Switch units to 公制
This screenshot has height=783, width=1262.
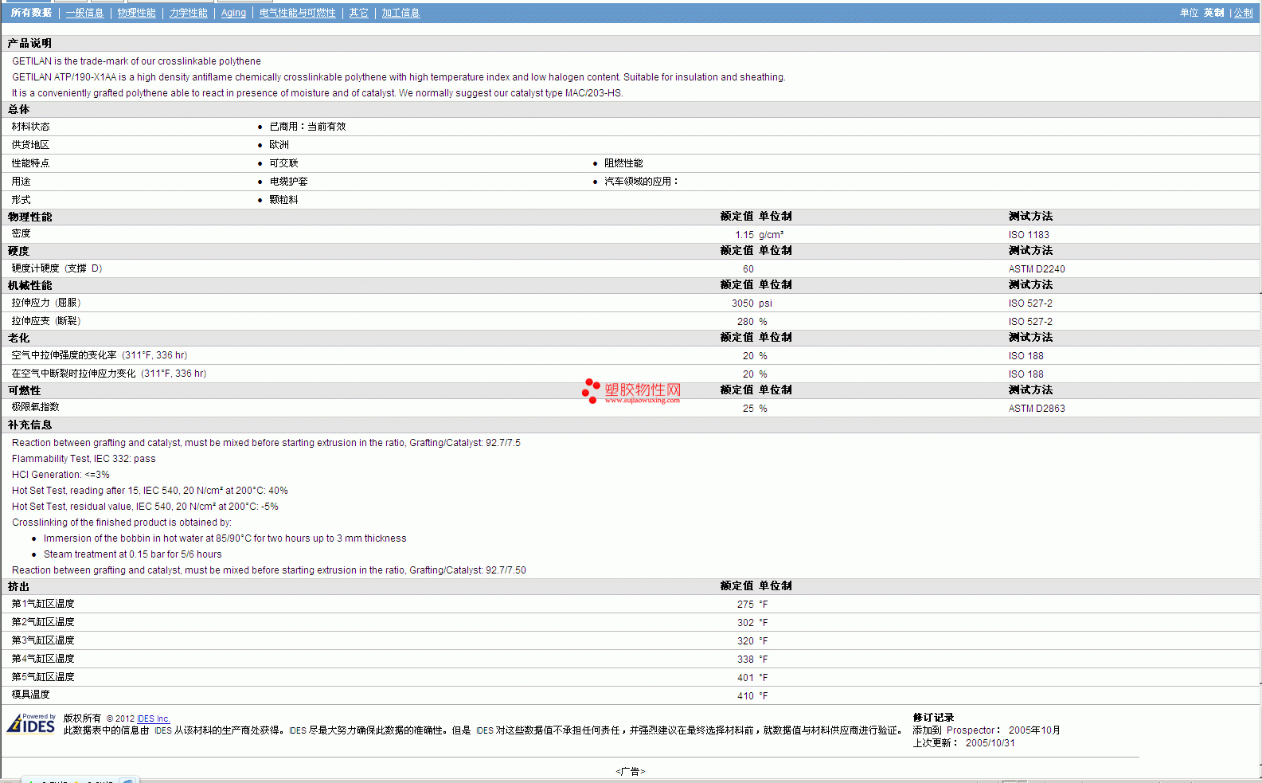click(x=1244, y=13)
